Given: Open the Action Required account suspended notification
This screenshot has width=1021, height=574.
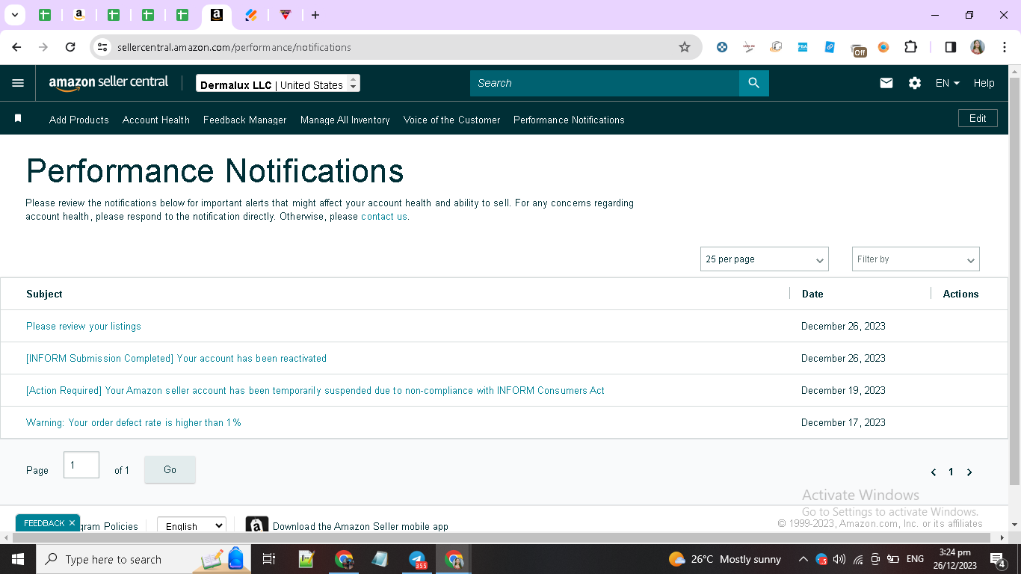Looking at the screenshot, I should click(x=315, y=390).
